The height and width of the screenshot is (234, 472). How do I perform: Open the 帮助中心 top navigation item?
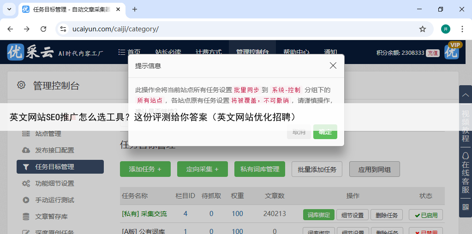pos(296,52)
